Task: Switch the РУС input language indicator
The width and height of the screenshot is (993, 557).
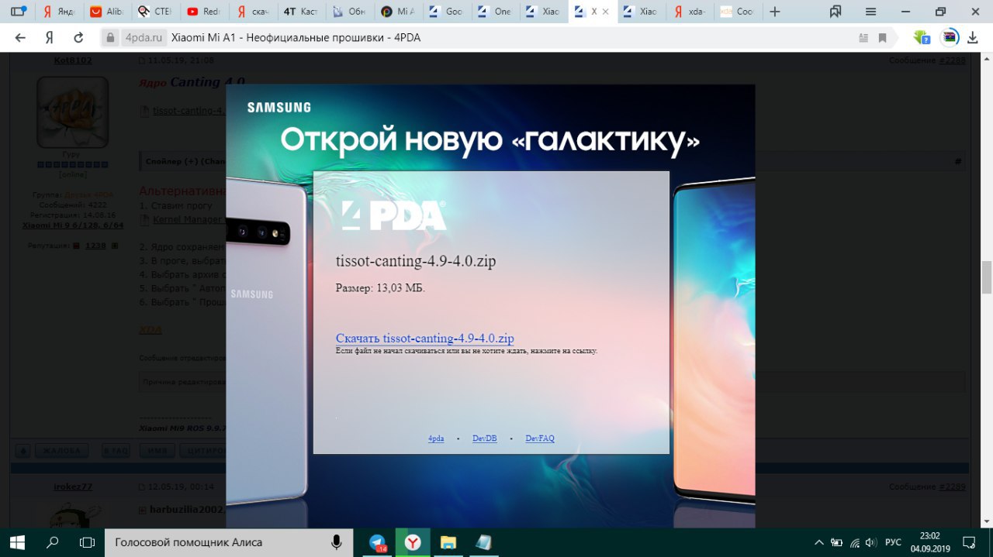Action: (x=893, y=542)
